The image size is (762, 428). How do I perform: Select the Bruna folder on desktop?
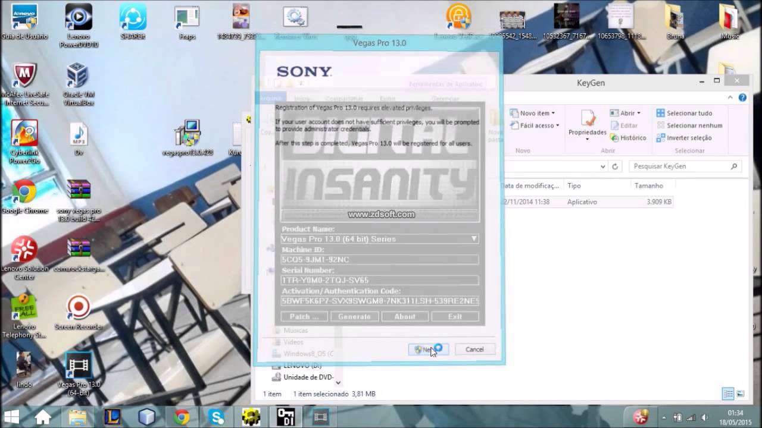coord(675,22)
